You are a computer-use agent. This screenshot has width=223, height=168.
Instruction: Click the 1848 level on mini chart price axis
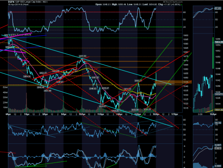point(218,63)
